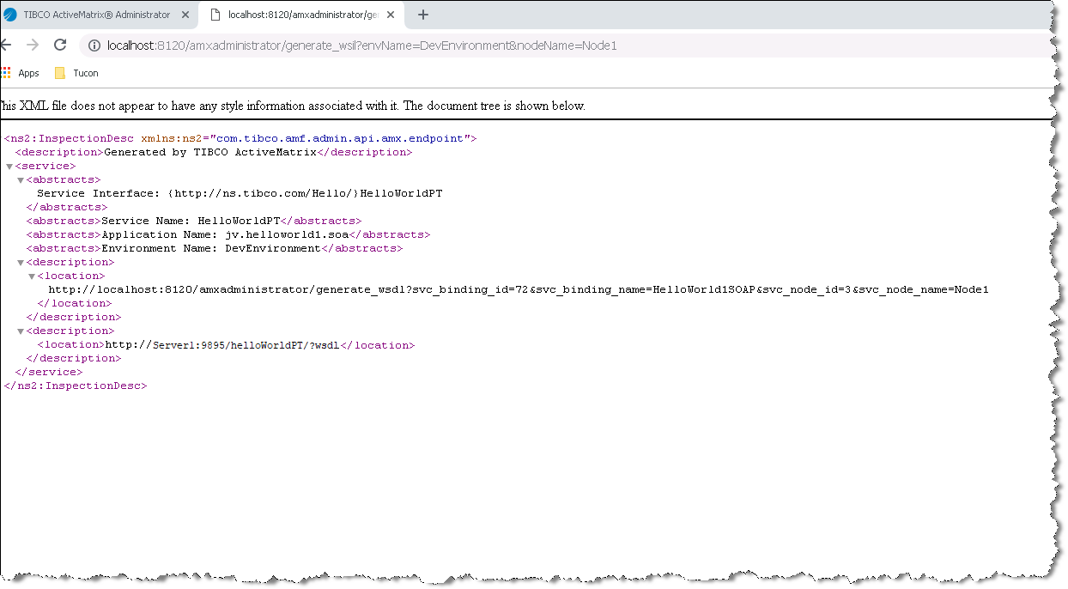This screenshot has width=1068, height=589.
Task: Click the Server1:9895 helloWorldPT wsdl location text
Action: [x=222, y=345]
